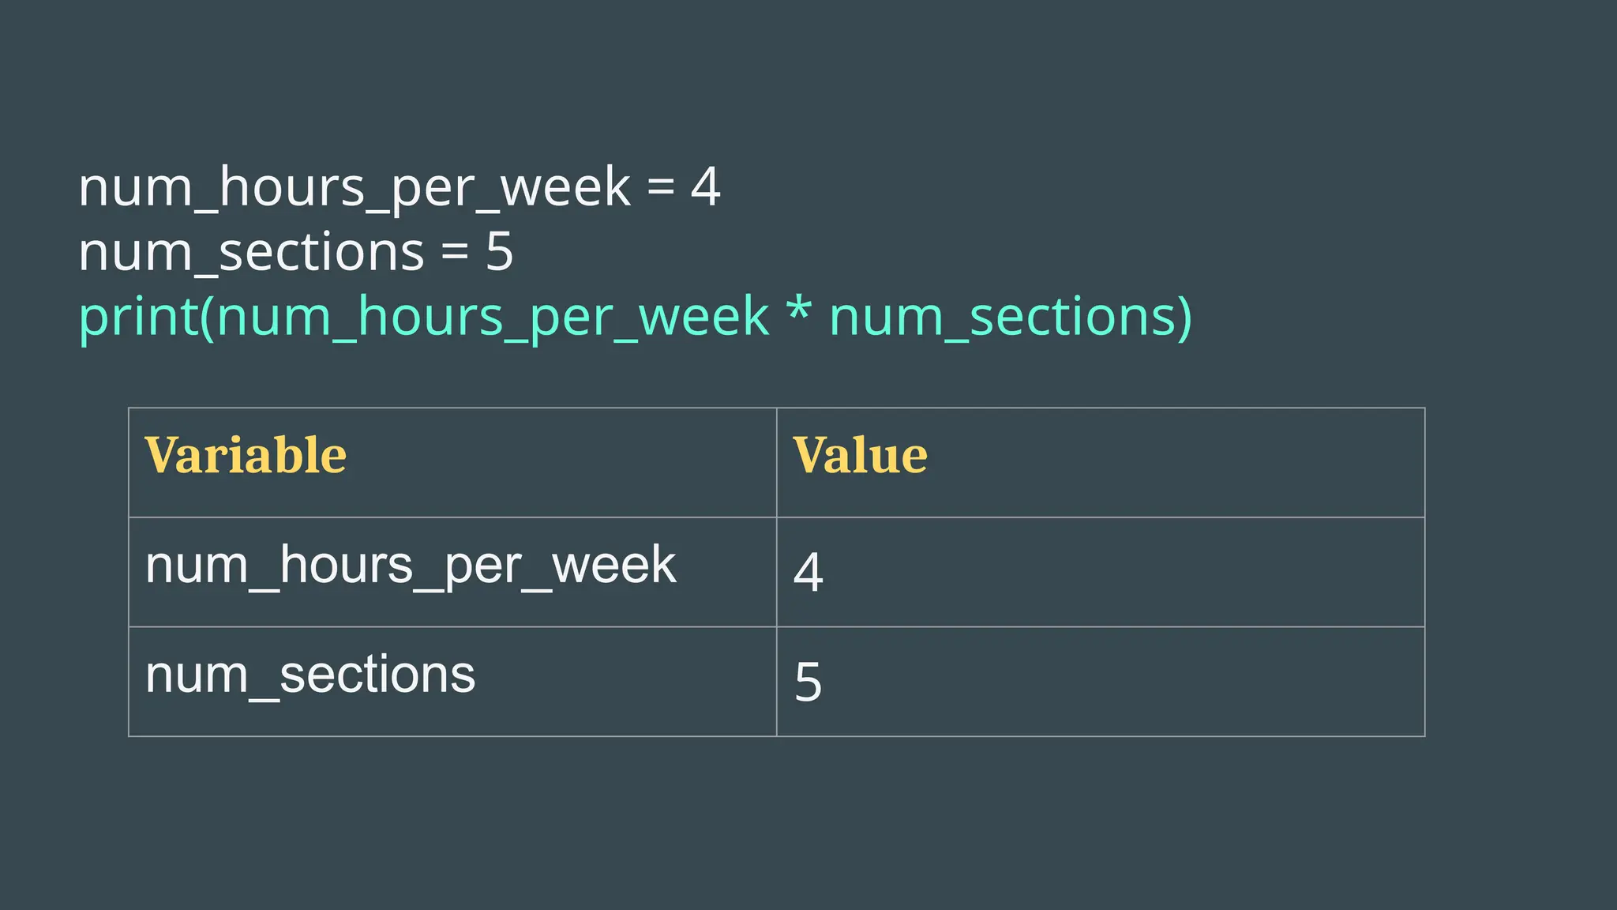Click the num_sections cell in the table

(x=310, y=675)
